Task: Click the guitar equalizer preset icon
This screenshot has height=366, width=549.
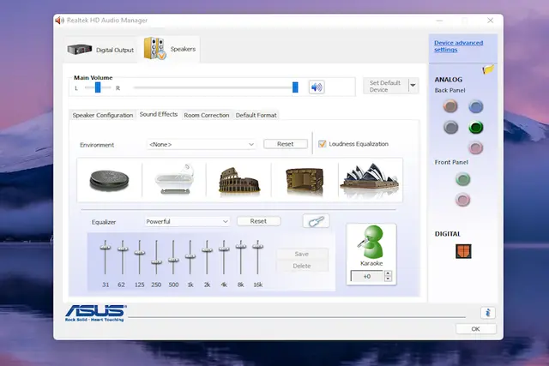Action: click(316, 221)
